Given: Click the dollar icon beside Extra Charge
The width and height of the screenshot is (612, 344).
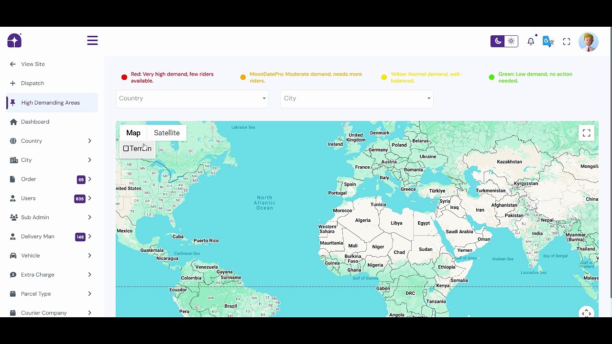Looking at the screenshot, I should (13, 275).
